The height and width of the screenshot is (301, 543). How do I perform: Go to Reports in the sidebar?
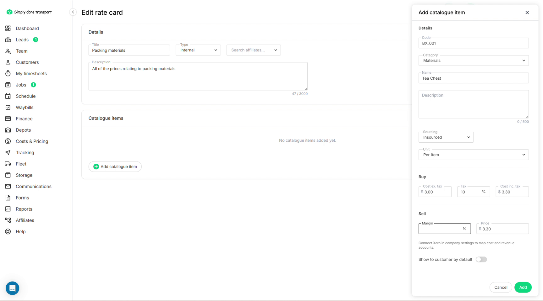[x=24, y=209]
